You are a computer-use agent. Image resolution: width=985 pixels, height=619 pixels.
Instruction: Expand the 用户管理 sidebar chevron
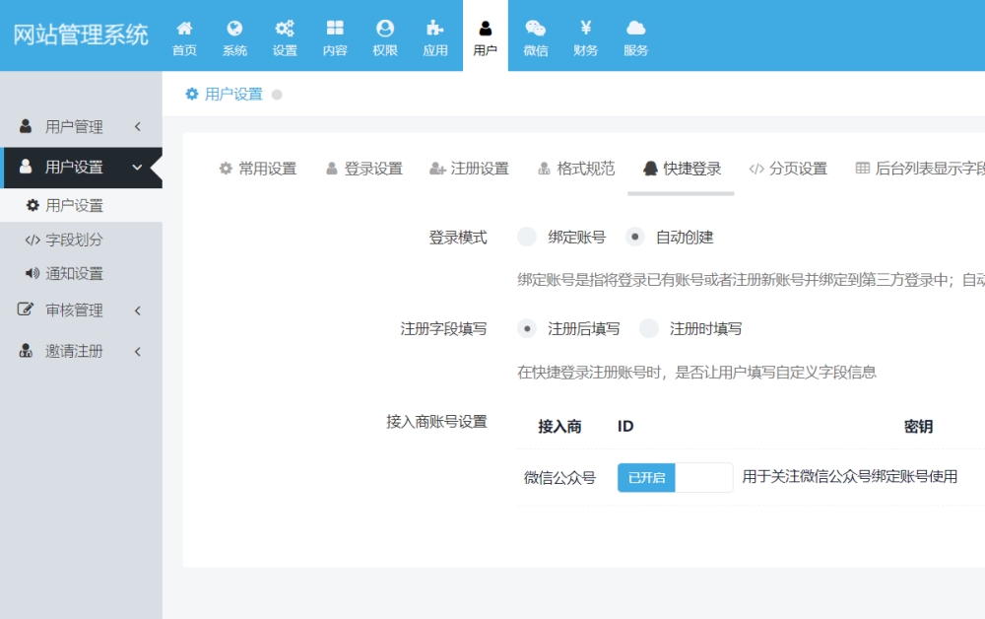138,126
